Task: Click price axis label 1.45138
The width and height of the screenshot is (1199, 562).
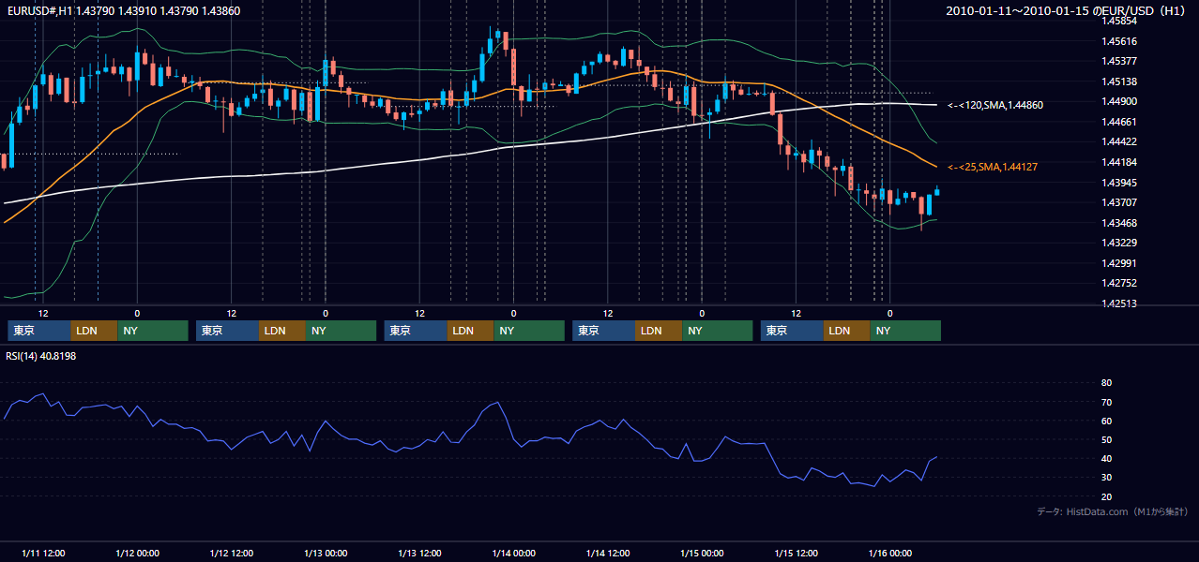Action: point(1119,81)
